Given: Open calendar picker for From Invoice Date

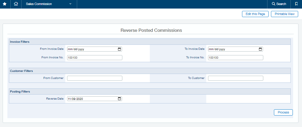Looking at the screenshot, I should coord(119,49).
